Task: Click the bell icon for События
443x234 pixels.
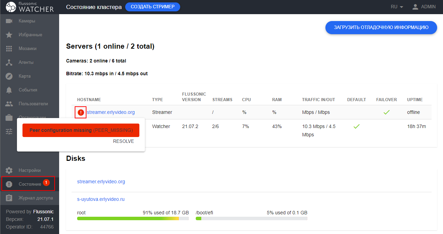Action: tap(9, 90)
